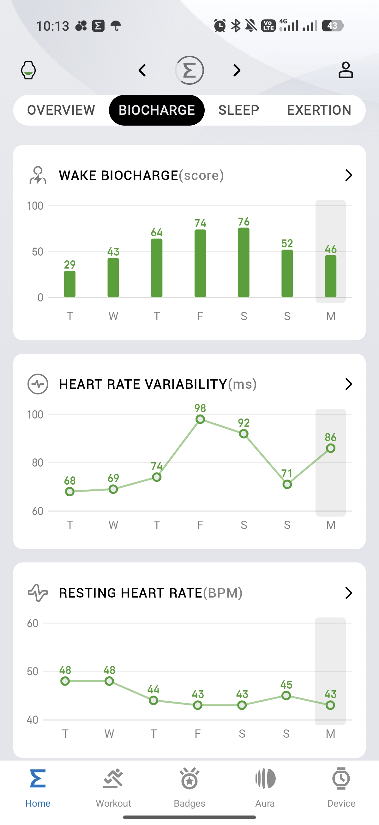
Task: Expand Heart Rate Variability details chevron
Action: point(348,384)
